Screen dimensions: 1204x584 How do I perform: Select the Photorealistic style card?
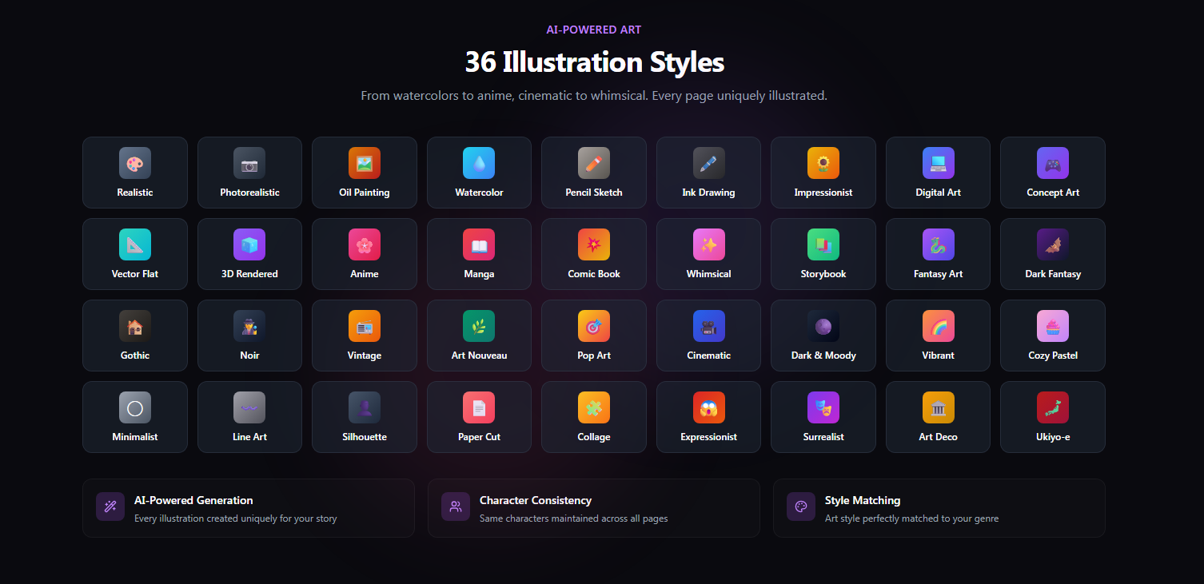[x=249, y=173]
